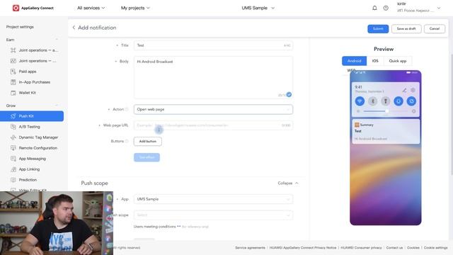The height and width of the screenshot is (255, 453).
Task: Open the Service agreements footer link
Action: pyautogui.click(x=250, y=248)
